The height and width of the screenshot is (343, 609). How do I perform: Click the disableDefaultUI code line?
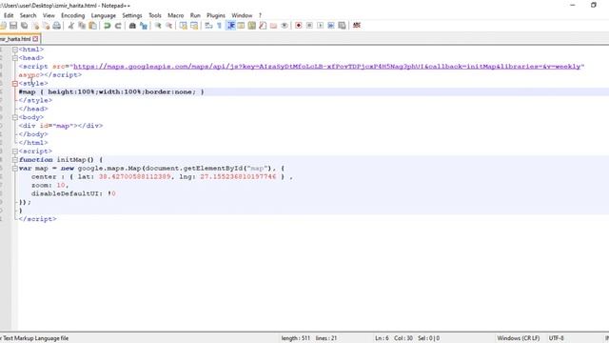click(x=73, y=193)
